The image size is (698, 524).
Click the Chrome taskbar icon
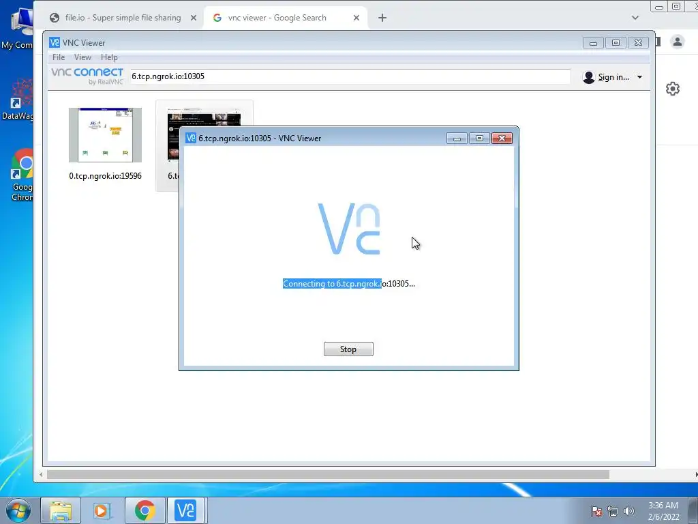pyautogui.click(x=145, y=510)
